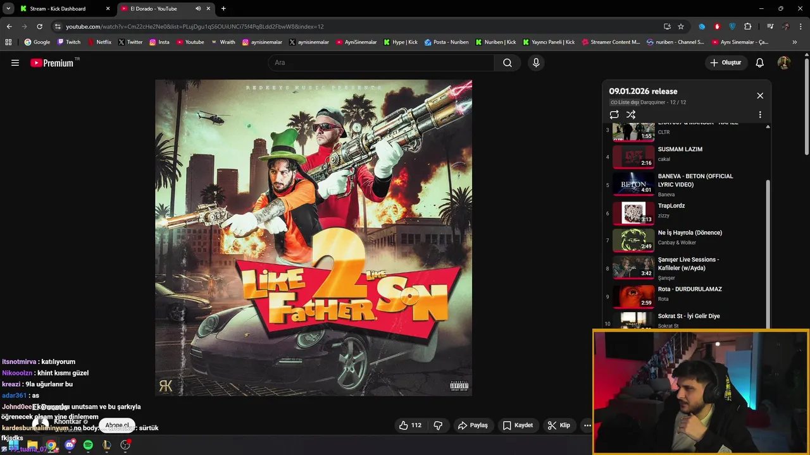Image resolution: width=810 pixels, height=455 pixels.
Task: Click the browser address bar URL
Action: [x=195, y=27]
